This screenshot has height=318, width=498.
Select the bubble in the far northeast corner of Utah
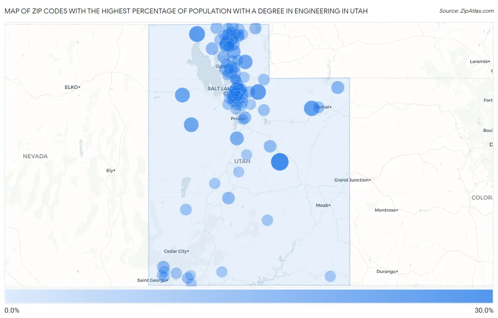(338, 87)
